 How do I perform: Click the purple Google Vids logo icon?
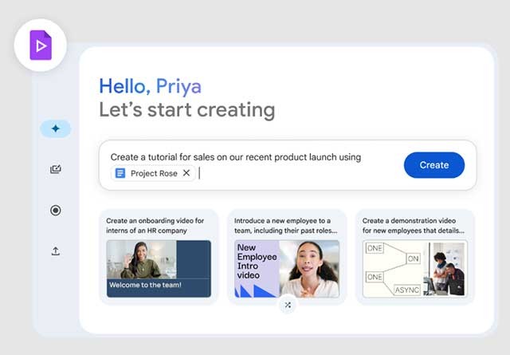[41, 45]
